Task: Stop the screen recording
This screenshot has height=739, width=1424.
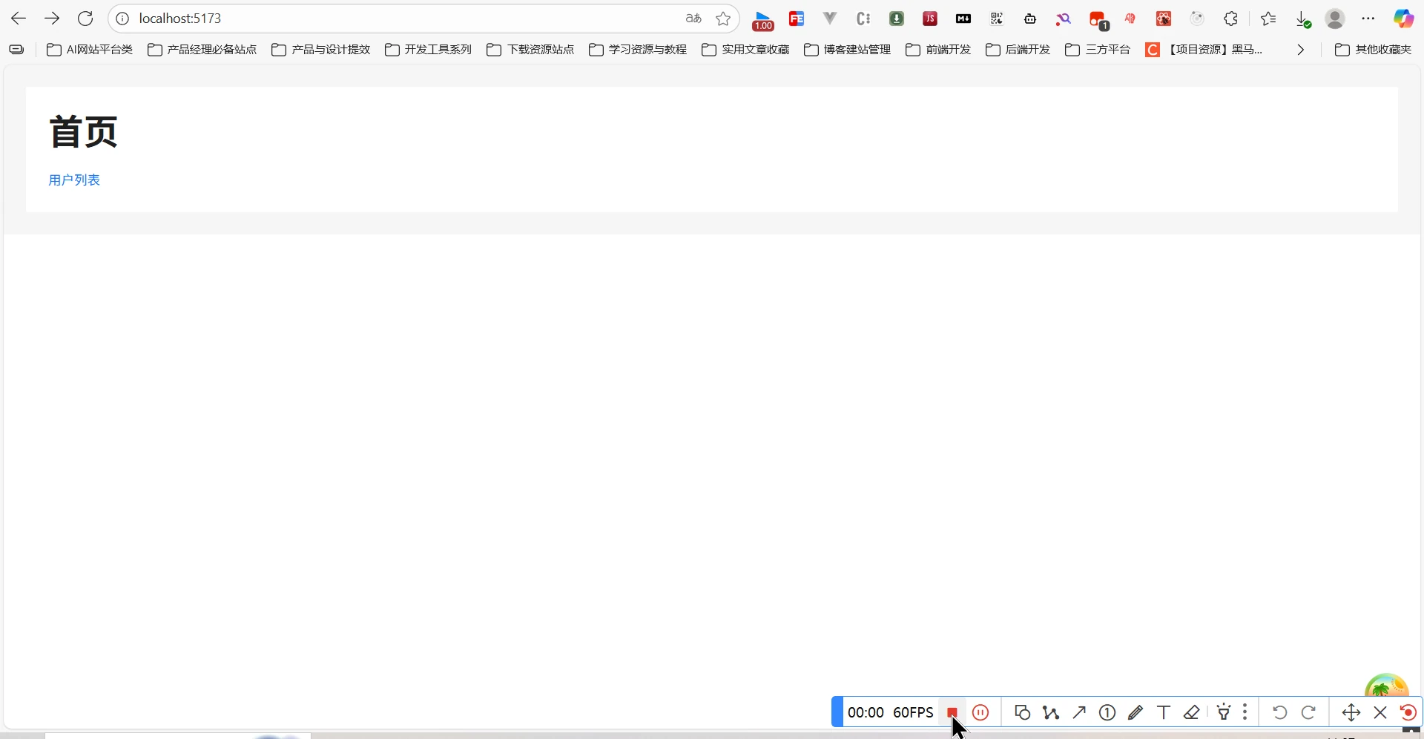Action: tap(952, 713)
